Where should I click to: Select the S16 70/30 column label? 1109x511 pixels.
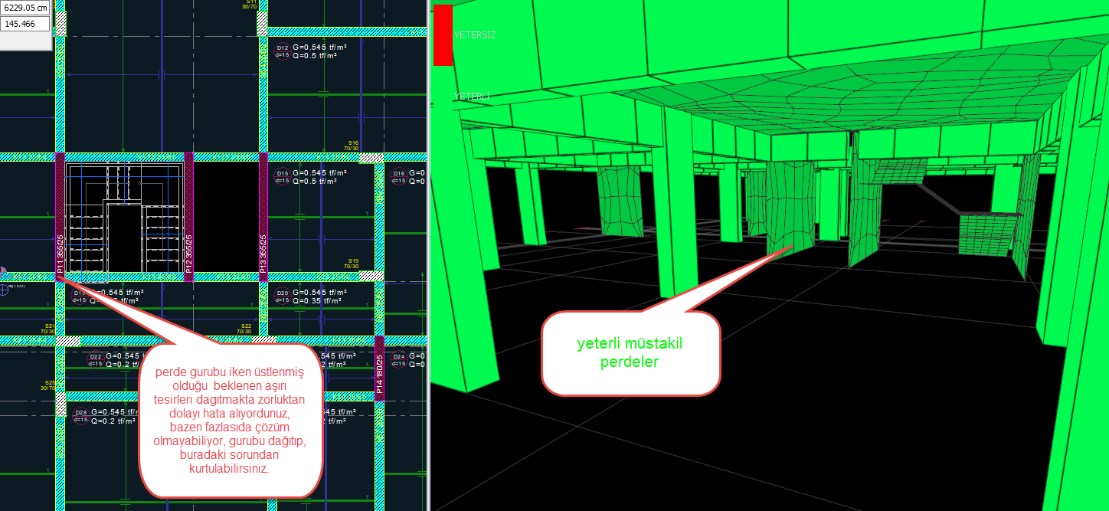(353, 145)
